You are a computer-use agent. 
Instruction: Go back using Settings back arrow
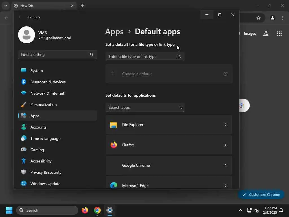click(20, 17)
